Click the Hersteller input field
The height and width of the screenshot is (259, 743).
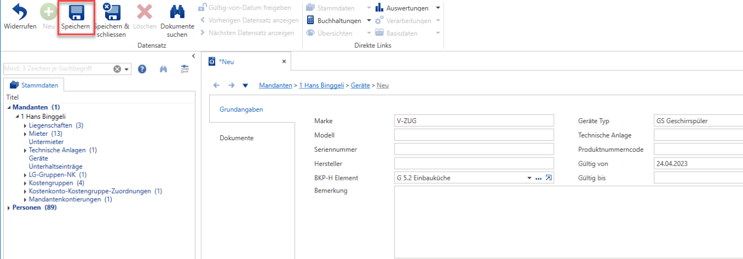(474, 164)
